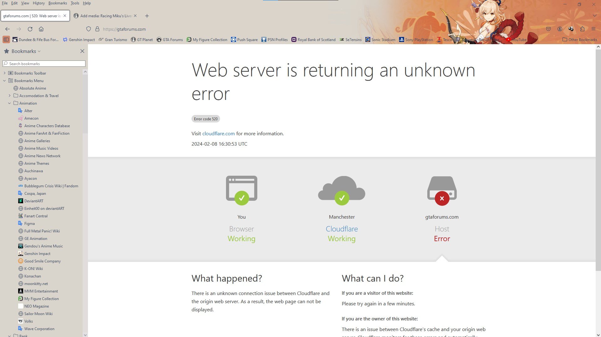601x337 pixels.
Task: Open Anime News Network sidebar bookmark
Action: point(42,156)
